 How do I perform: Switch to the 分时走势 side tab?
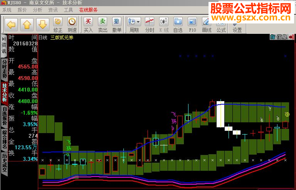pos(4,69)
